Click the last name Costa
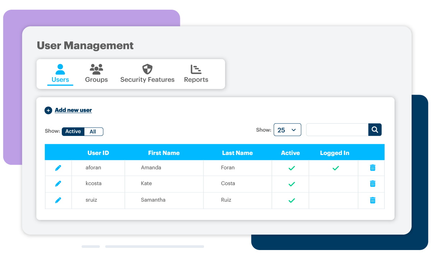The height and width of the screenshot is (259, 431). pyautogui.click(x=228, y=183)
